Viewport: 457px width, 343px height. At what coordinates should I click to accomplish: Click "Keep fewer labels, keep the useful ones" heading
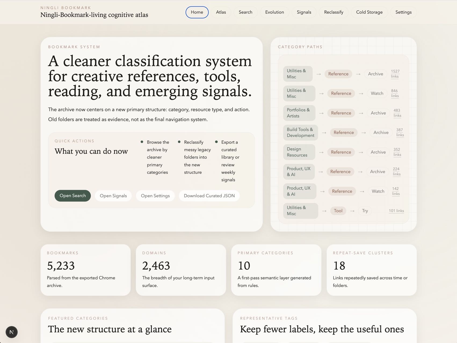tap(322, 329)
